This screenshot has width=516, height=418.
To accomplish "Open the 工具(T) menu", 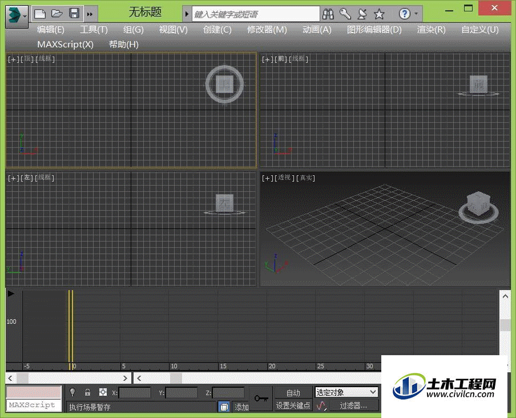I will coord(94,30).
